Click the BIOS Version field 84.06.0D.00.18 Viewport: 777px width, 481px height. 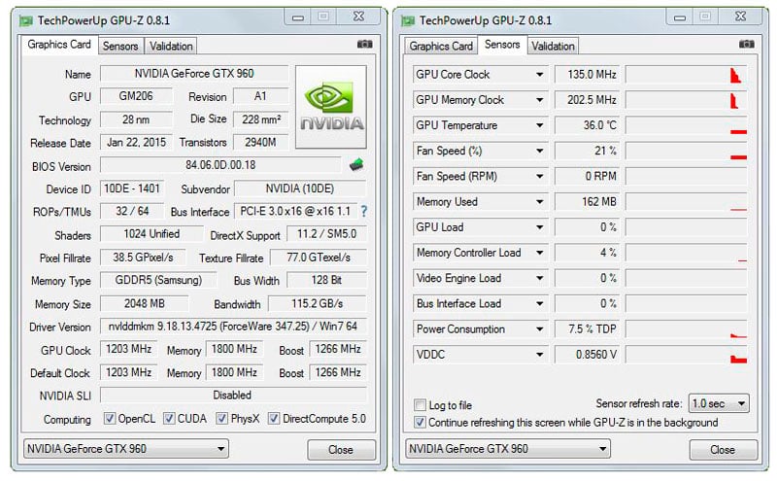(220, 164)
